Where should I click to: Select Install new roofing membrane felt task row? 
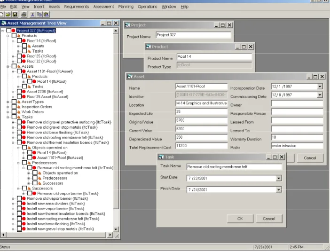(x=63, y=219)
